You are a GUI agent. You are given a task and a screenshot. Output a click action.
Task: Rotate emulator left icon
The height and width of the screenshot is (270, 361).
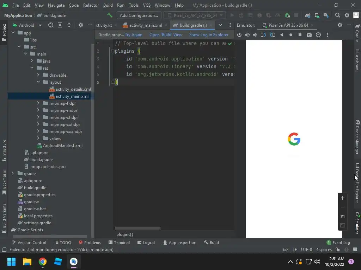tap(263, 35)
